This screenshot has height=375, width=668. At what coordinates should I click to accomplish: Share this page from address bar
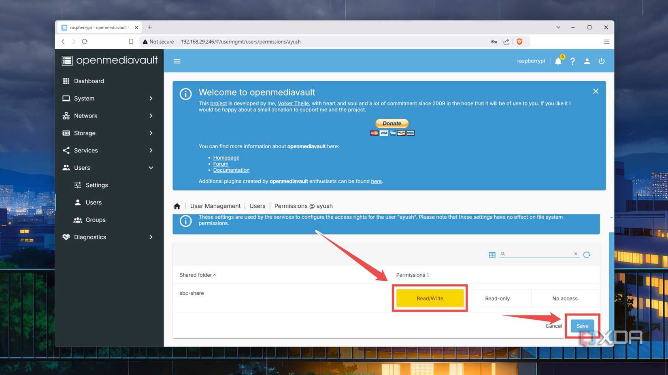coord(506,42)
